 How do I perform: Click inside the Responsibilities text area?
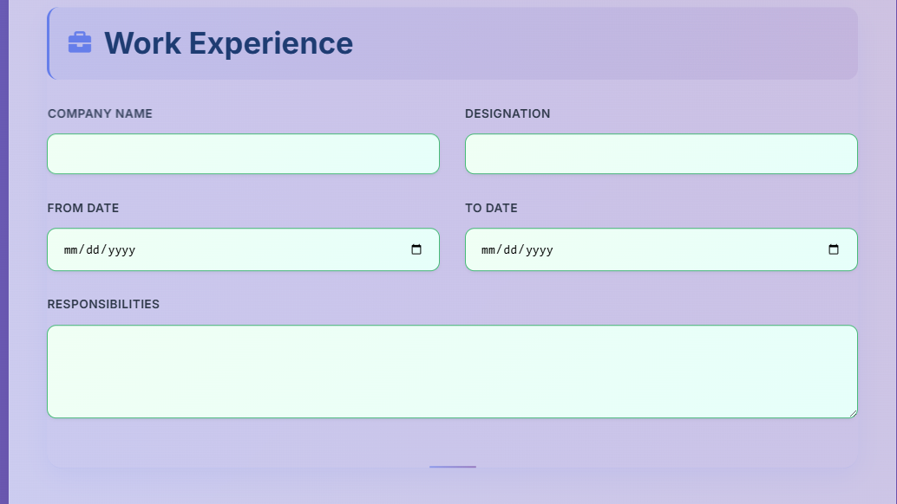tap(453, 372)
